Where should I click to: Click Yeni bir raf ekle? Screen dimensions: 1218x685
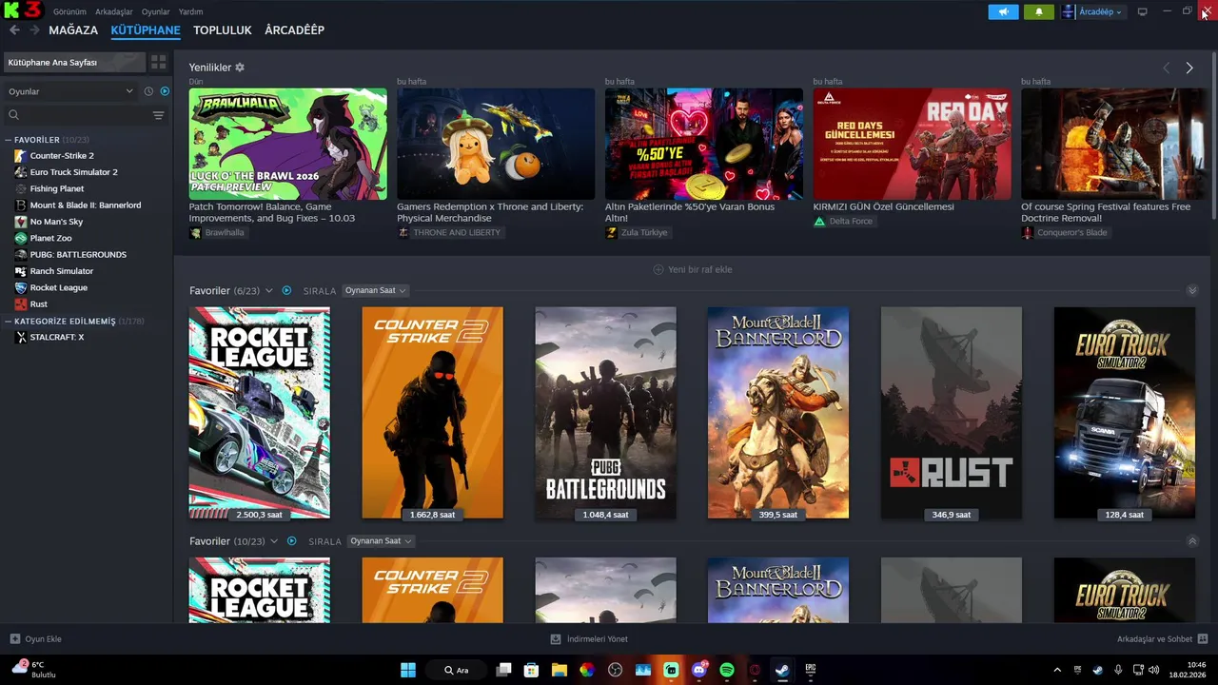click(693, 269)
